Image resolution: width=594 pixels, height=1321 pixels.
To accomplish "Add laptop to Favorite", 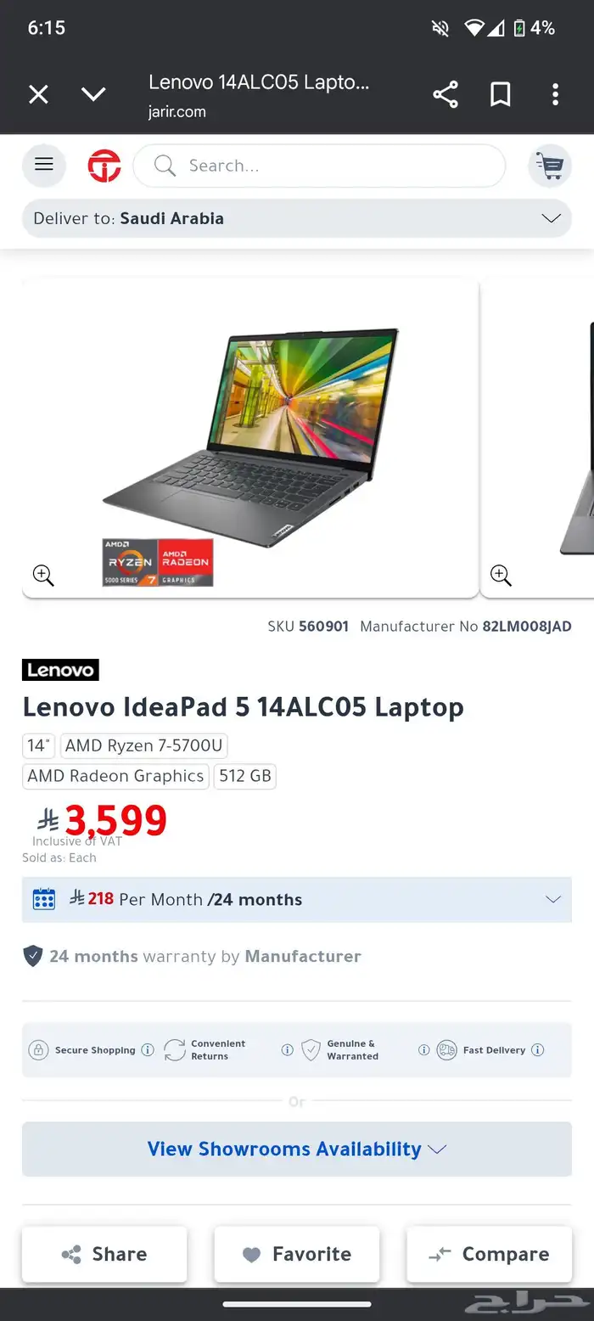I will pos(297,1254).
